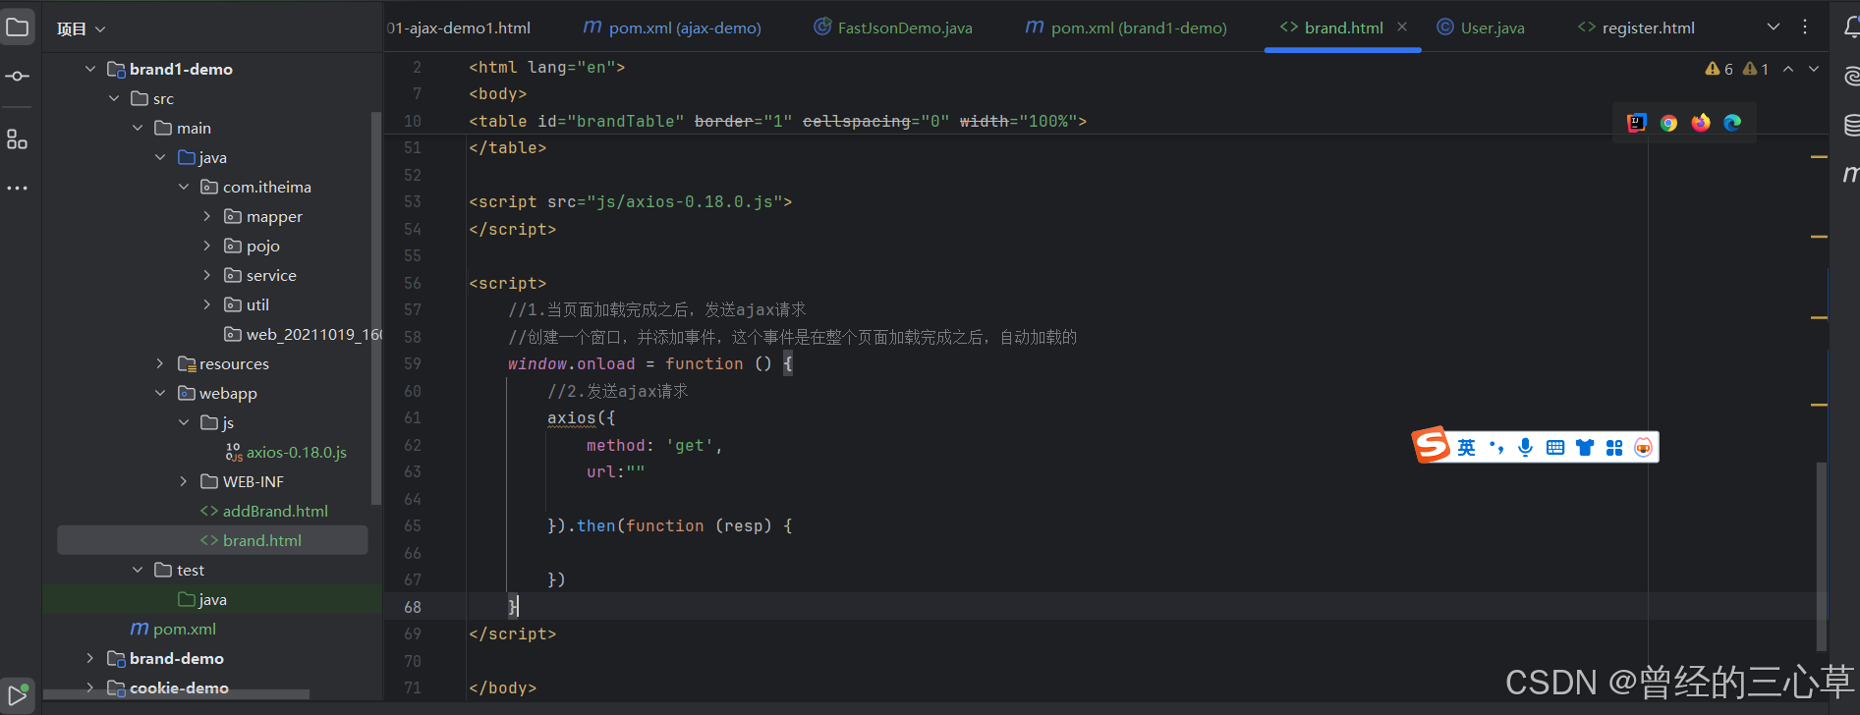Open brand.html in Chrome browser

click(1668, 123)
